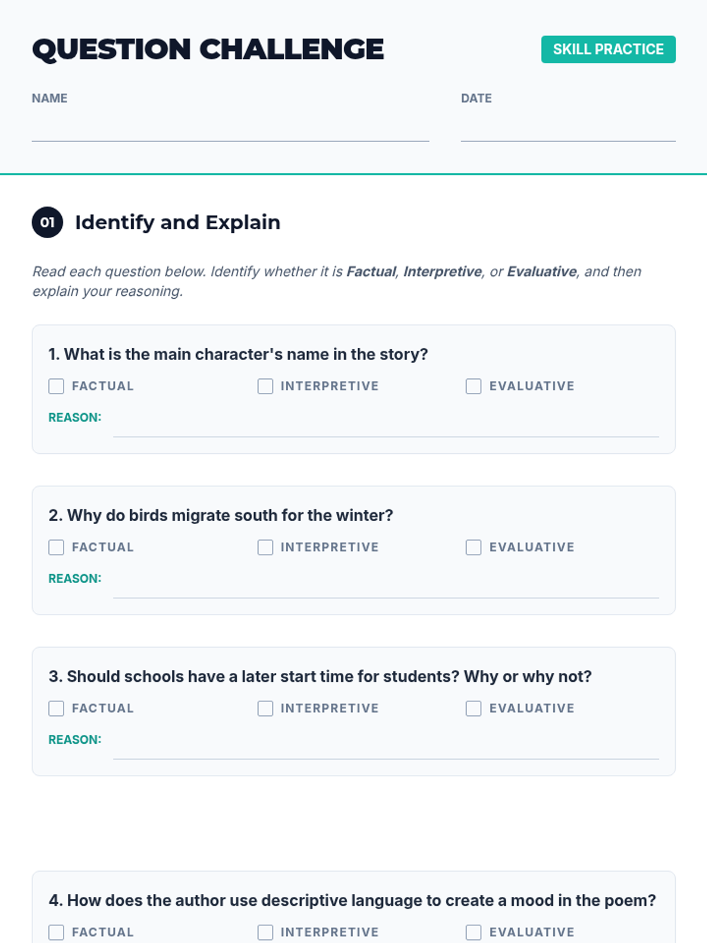Image resolution: width=707 pixels, height=943 pixels.
Task: Mark Interpretive for the bird migration question
Action: click(265, 548)
